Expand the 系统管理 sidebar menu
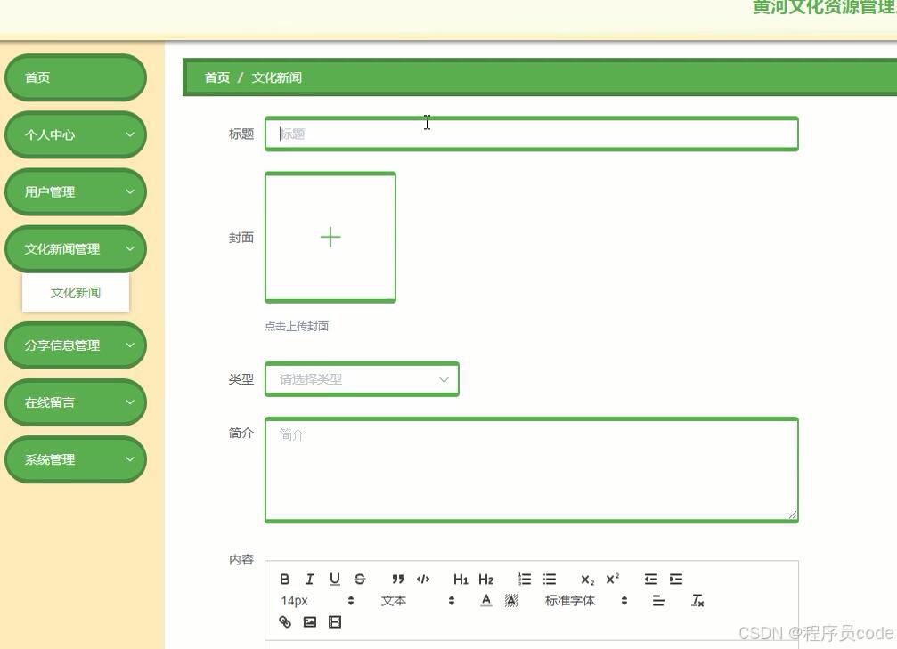Screen dimensions: 897x649 [x=76, y=459]
